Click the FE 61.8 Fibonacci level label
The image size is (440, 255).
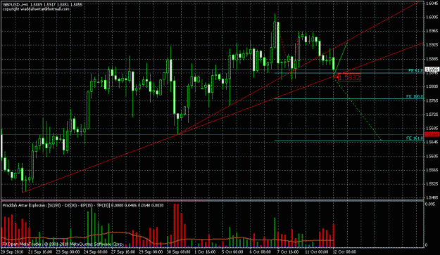point(416,70)
